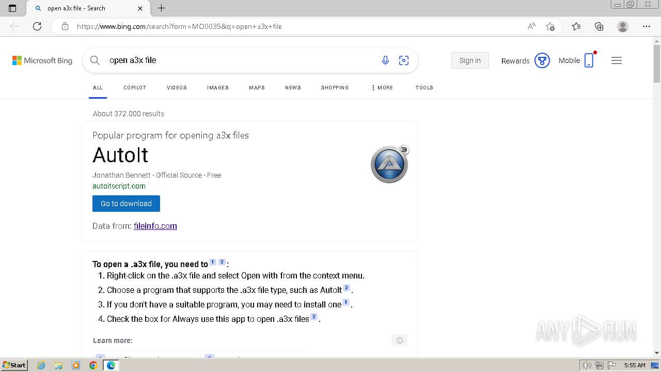Click citation 2 after 'you need to'
This screenshot has width=661, height=372.
pos(222,262)
